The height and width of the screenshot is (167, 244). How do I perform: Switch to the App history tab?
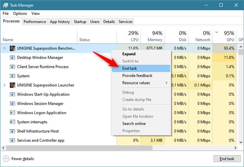click(60, 22)
